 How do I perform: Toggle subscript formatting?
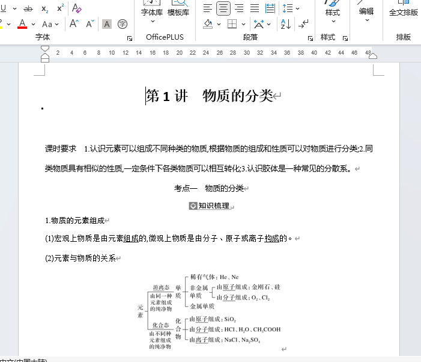45,9
